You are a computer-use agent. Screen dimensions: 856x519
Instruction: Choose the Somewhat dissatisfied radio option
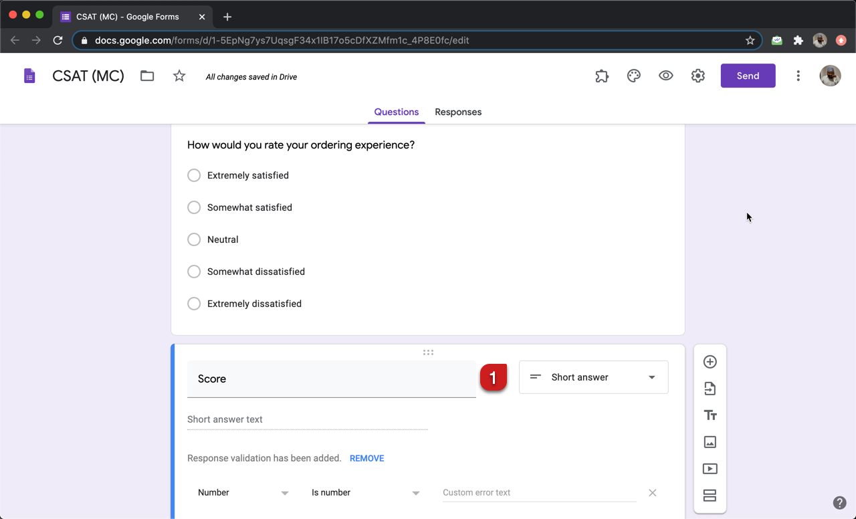(x=194, y=272)
